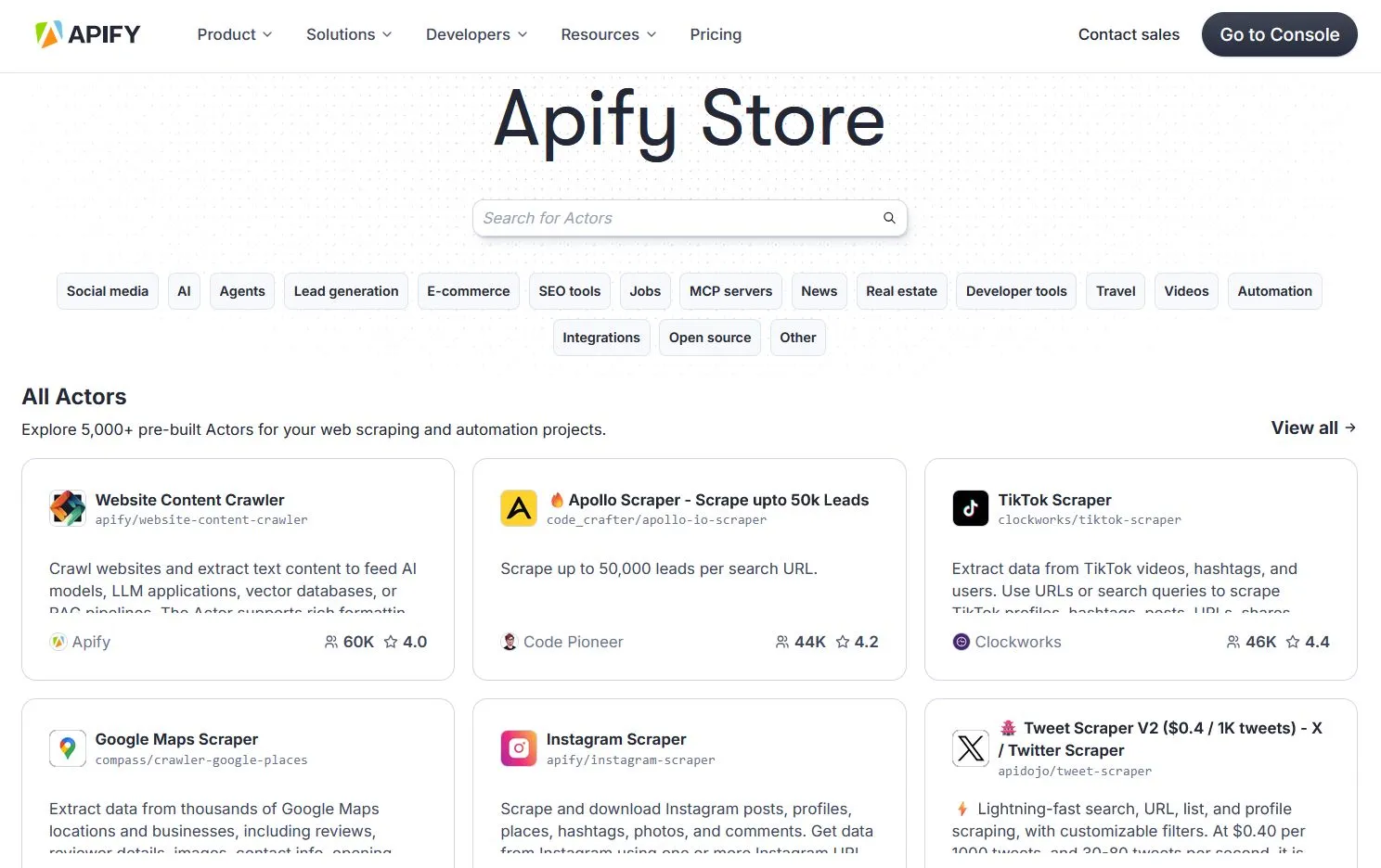Viewport: 1381px width, 868px height.
Task: Follow the View all actors link
Action: point(1312,428)
